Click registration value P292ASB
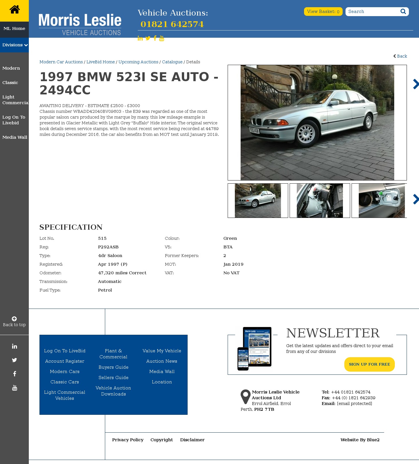 [108, 247]
